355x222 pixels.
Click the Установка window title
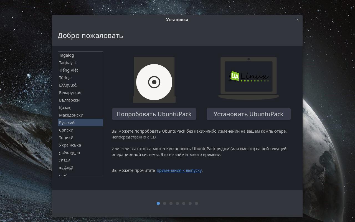177,20
